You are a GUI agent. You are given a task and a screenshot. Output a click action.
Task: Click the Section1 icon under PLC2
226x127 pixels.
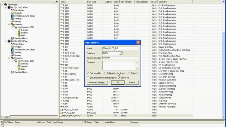point(19,66)
